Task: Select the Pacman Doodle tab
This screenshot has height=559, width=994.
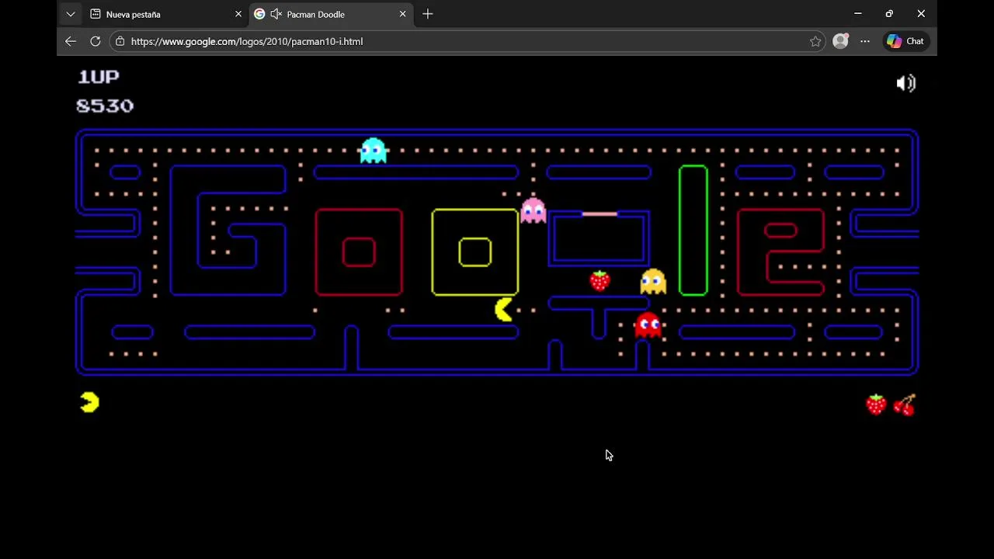Action: (331, 14)
